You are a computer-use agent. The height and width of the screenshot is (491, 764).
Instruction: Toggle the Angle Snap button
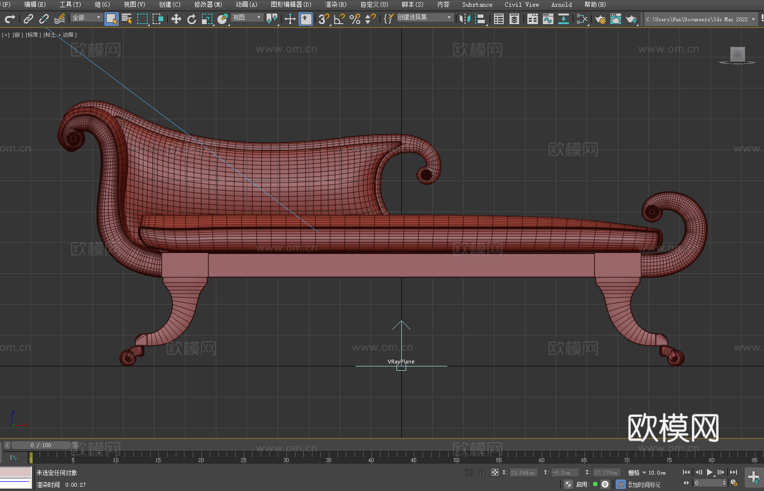coord(340,19)
